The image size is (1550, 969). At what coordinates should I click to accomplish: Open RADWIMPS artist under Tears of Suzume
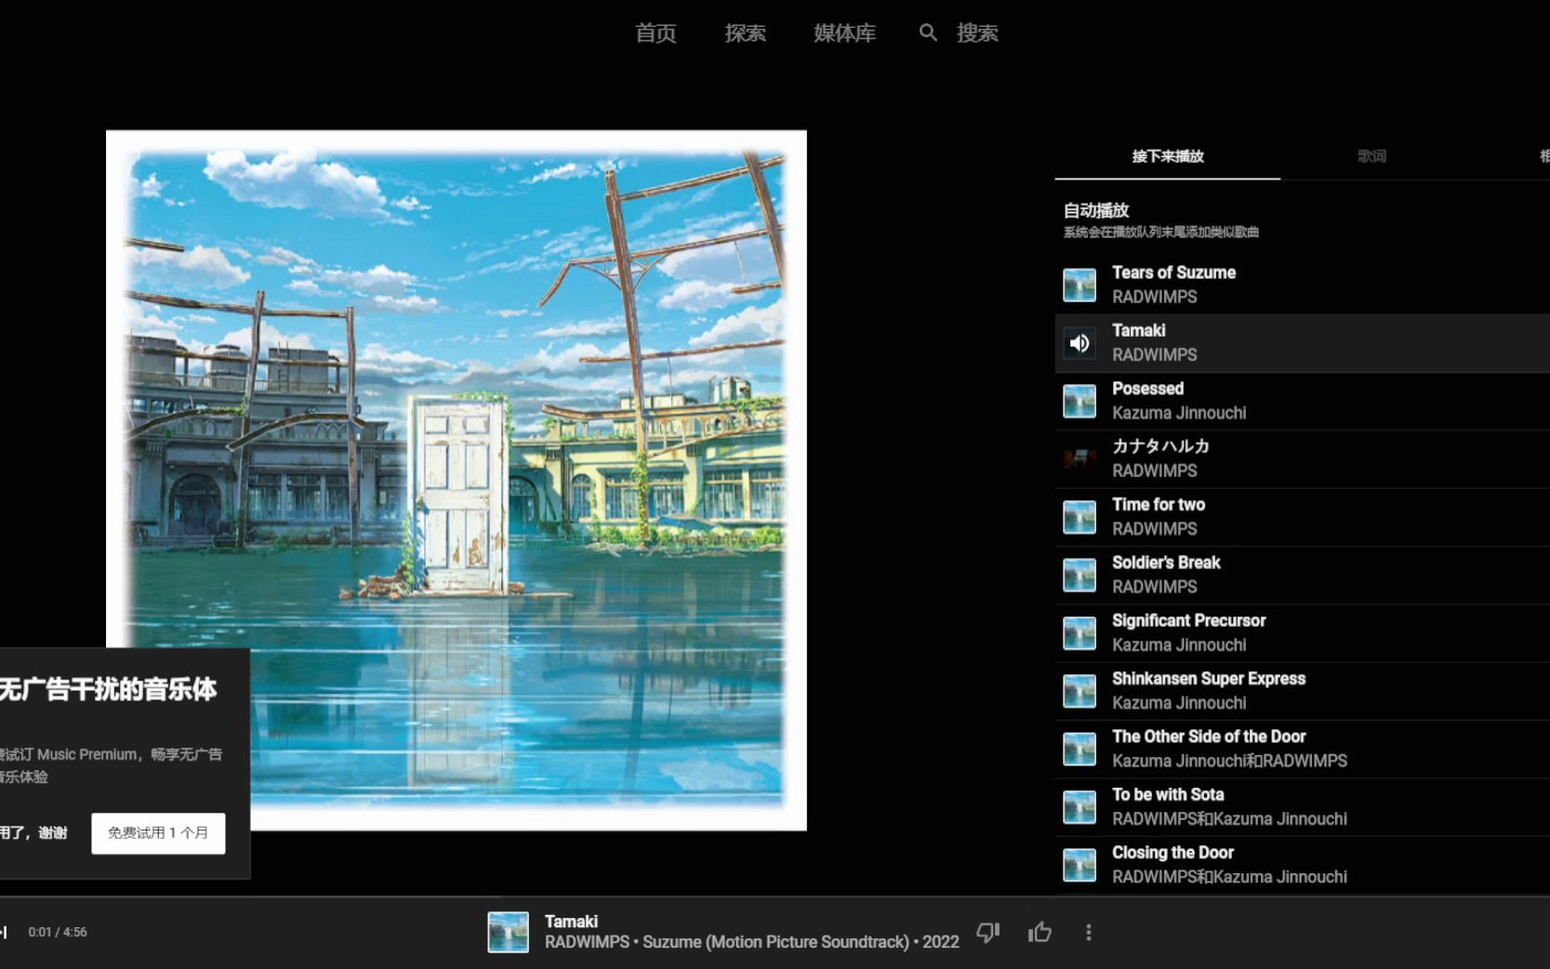tap(1155, 297)
